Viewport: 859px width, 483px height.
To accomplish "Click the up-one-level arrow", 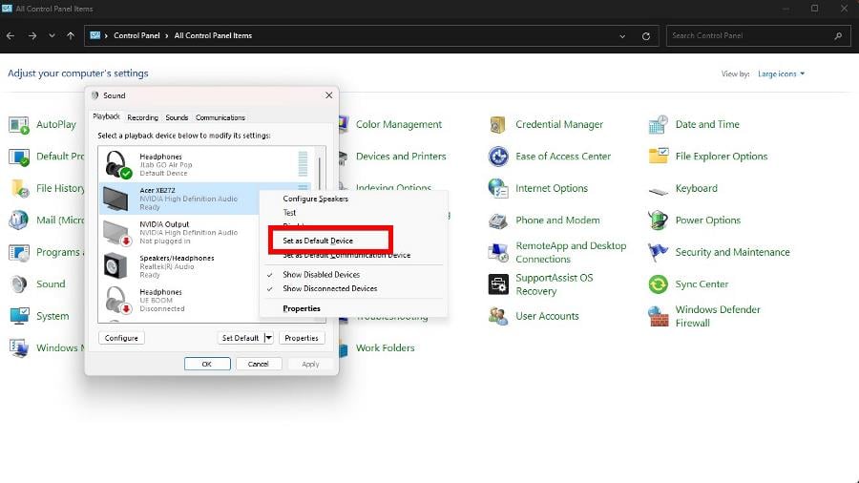I will coord(71,36).
